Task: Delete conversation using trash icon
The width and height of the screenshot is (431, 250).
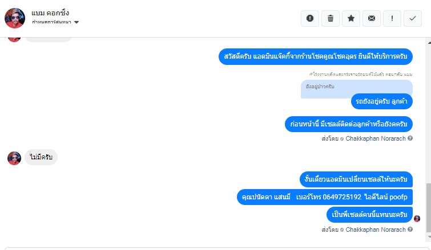Action: pos(331,18)
